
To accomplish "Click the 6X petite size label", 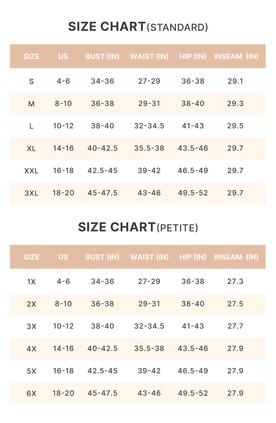I will (31, 393).
